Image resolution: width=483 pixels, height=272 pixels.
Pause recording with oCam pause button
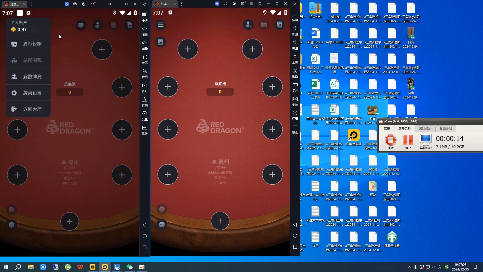(x=408, y=140)
